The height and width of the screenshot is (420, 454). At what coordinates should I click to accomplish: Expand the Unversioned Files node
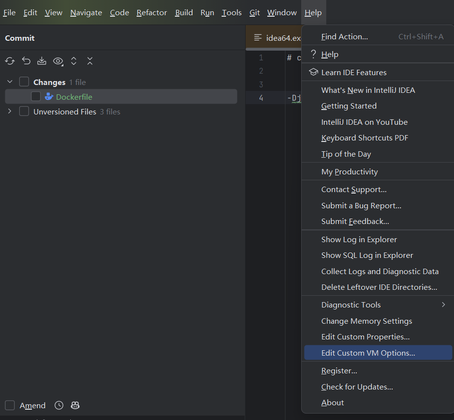[10, 112]
